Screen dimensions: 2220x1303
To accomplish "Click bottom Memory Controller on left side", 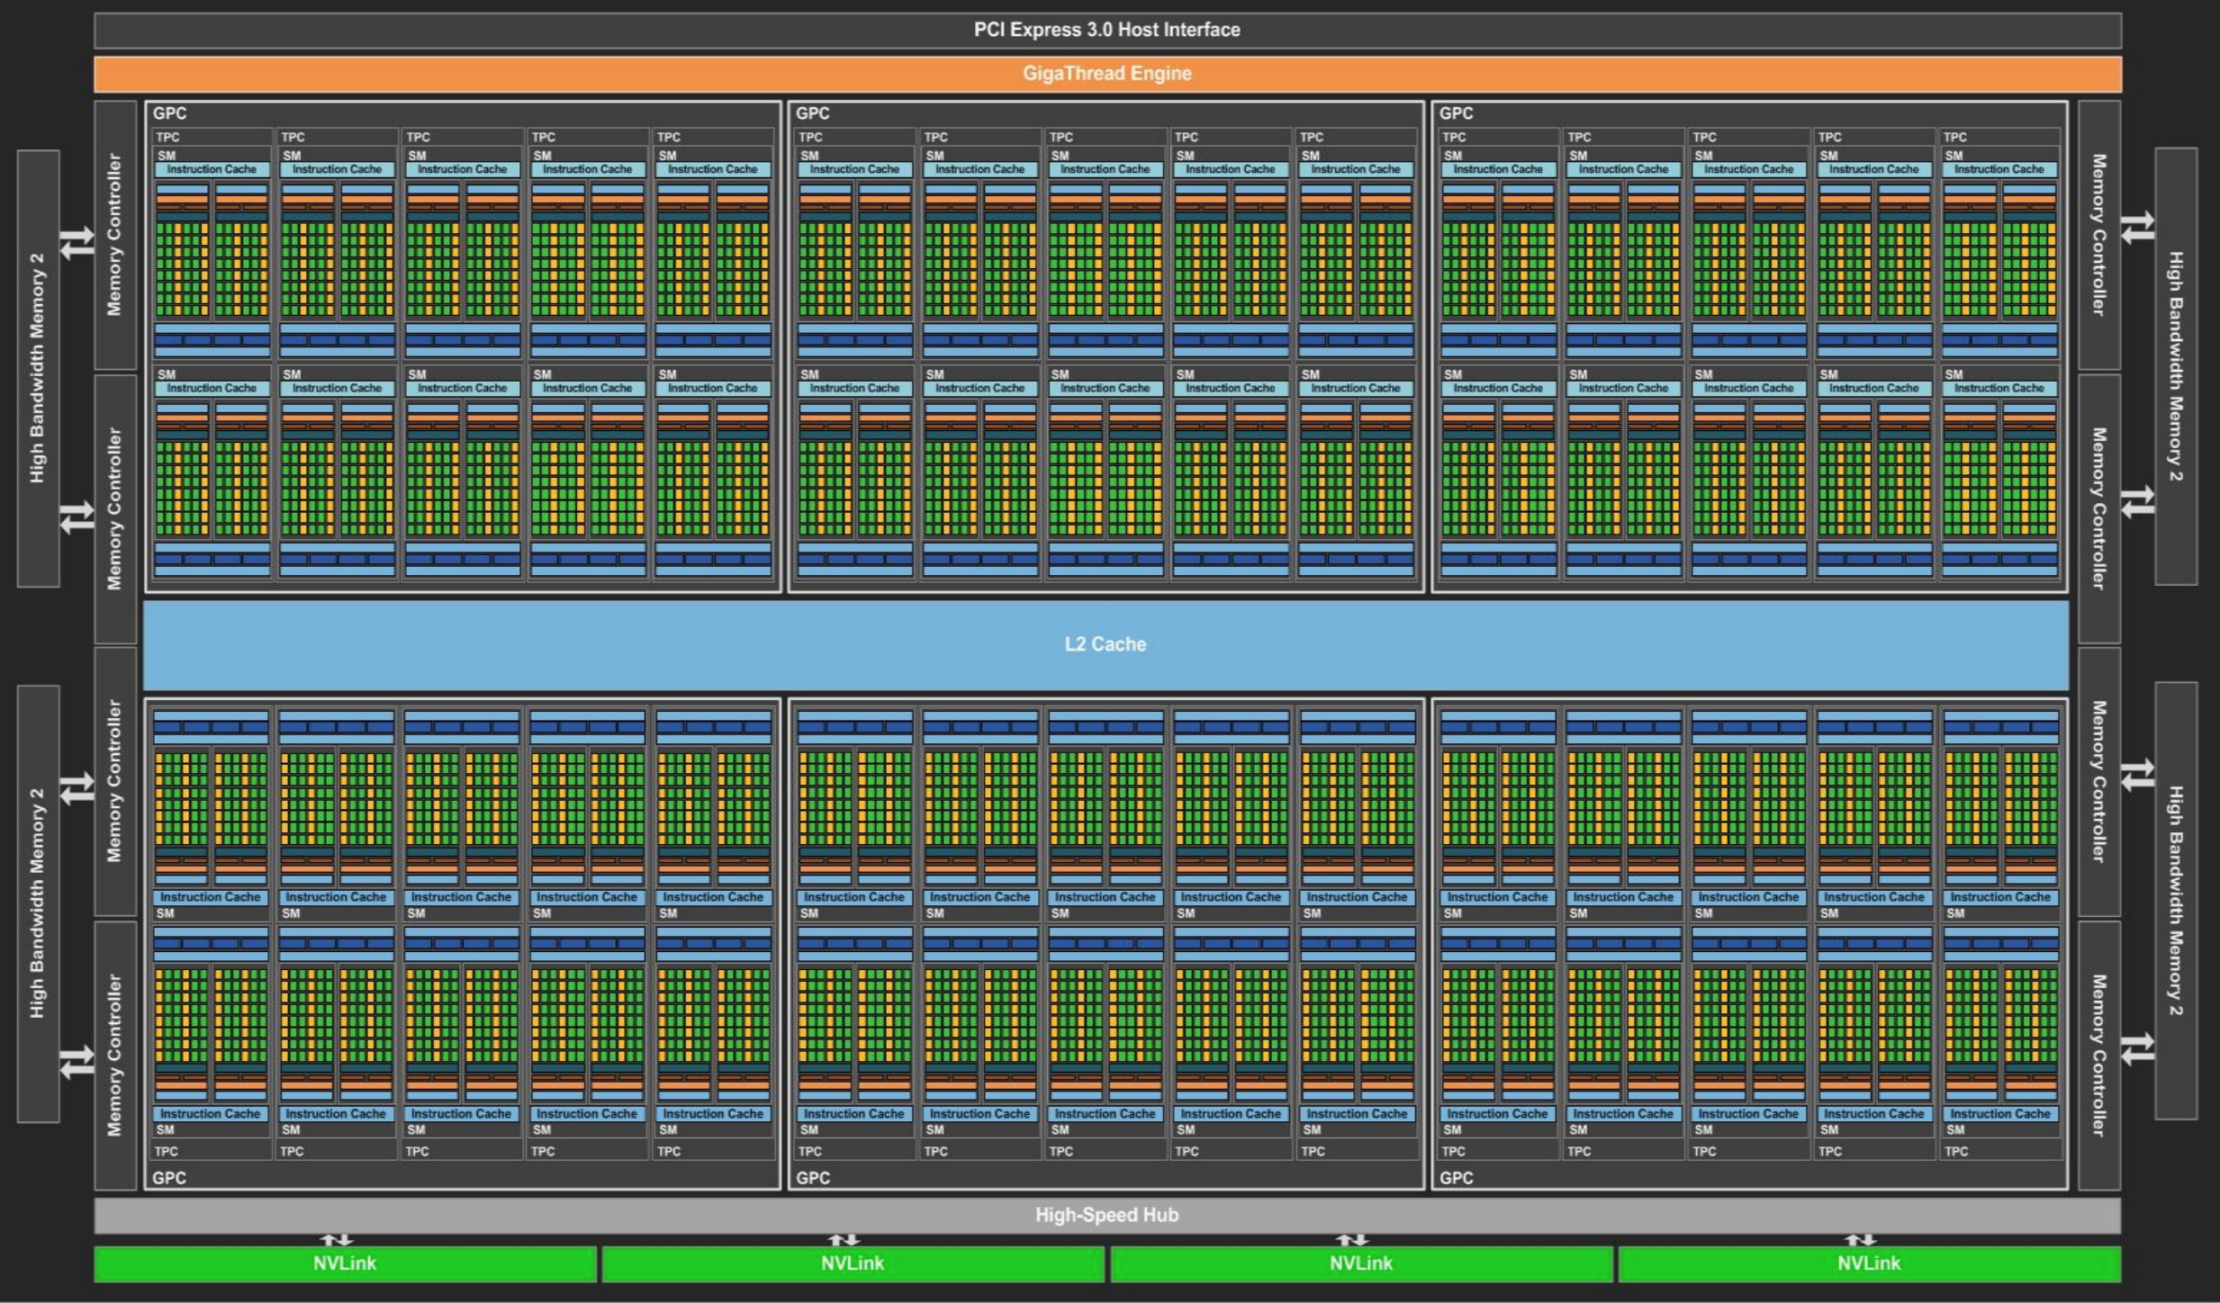I will point(115,1055).
